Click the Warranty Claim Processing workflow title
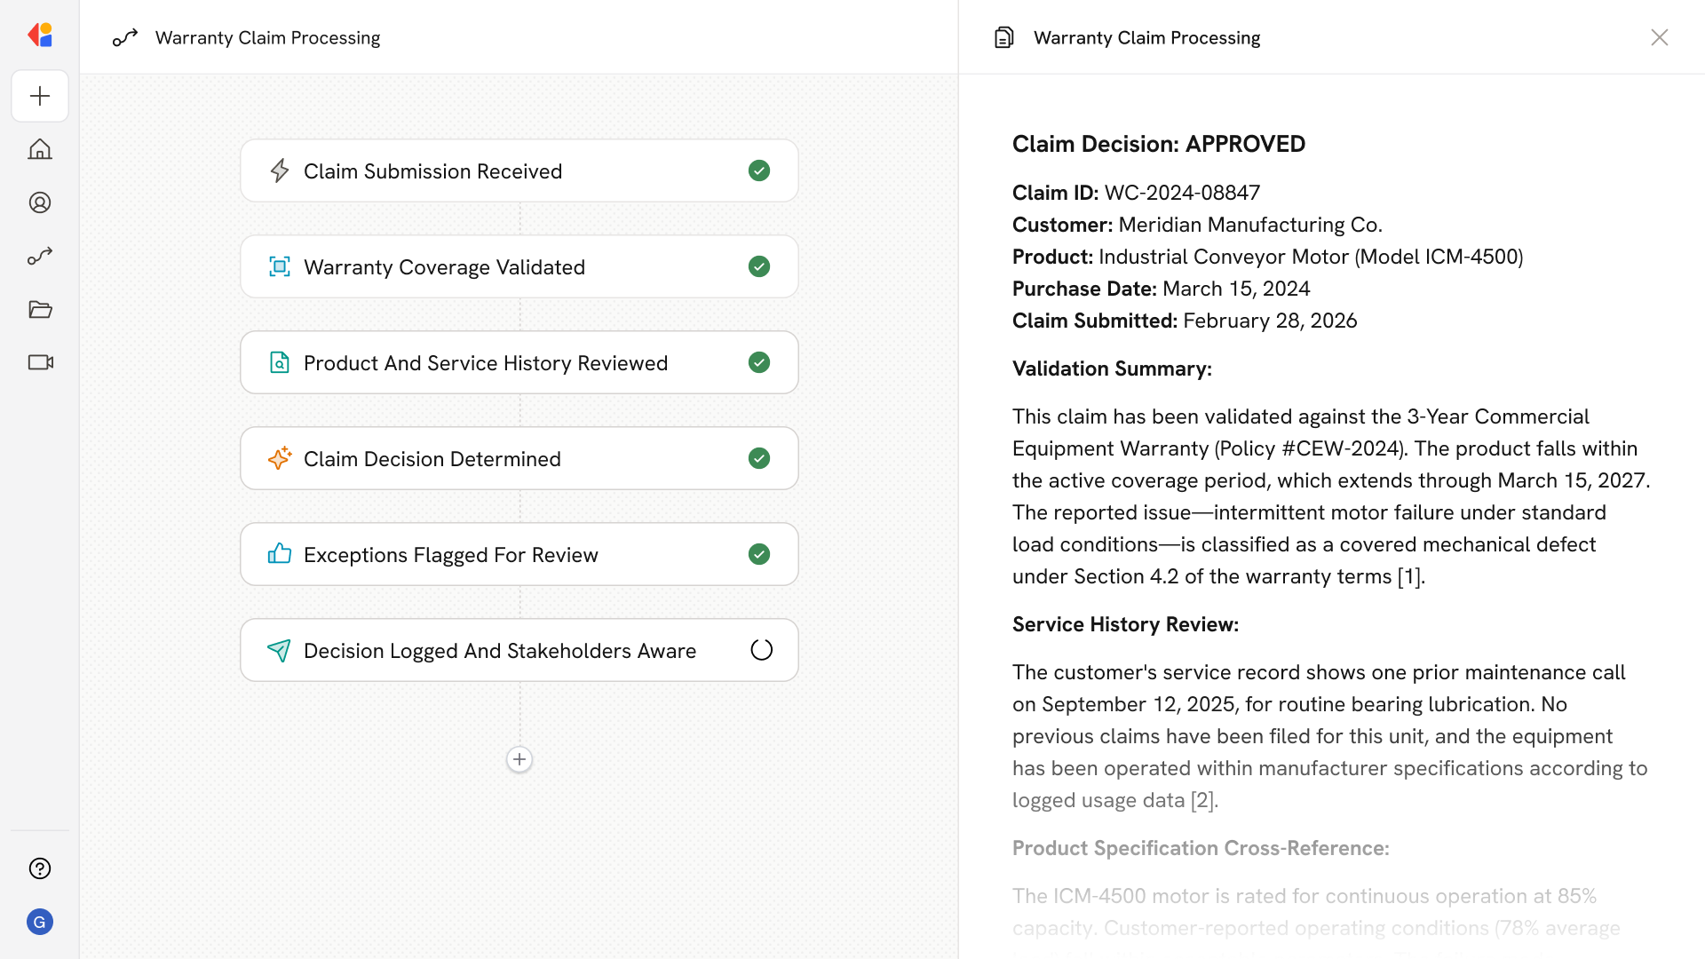The height and width of the screenshot is (959, 1705). pos(267,37)
